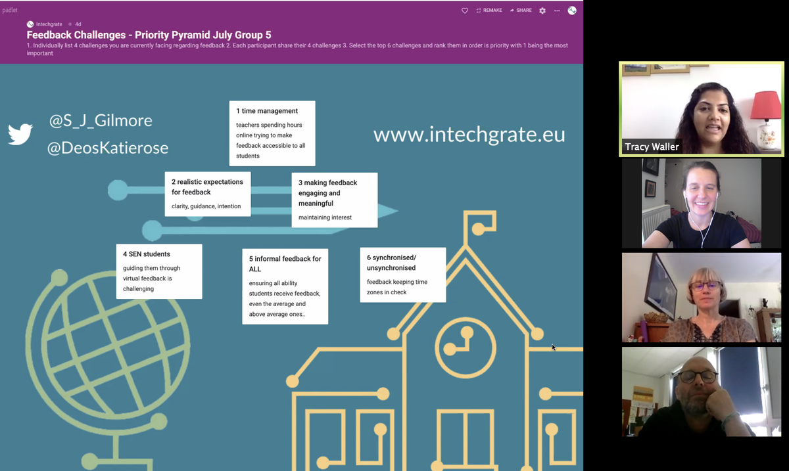Click 'clarity, guidance, intention' text

tap(206, 206)
